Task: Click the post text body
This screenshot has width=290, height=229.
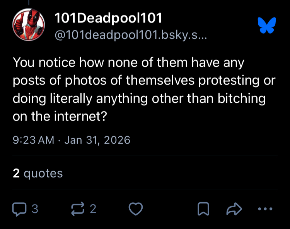Action: click(143, 89)
